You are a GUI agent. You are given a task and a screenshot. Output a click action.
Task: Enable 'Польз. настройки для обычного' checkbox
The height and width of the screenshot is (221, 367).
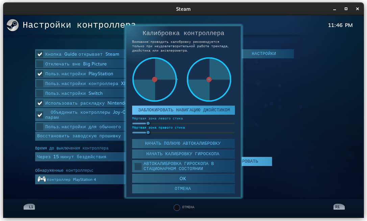(x=40, y=127)
